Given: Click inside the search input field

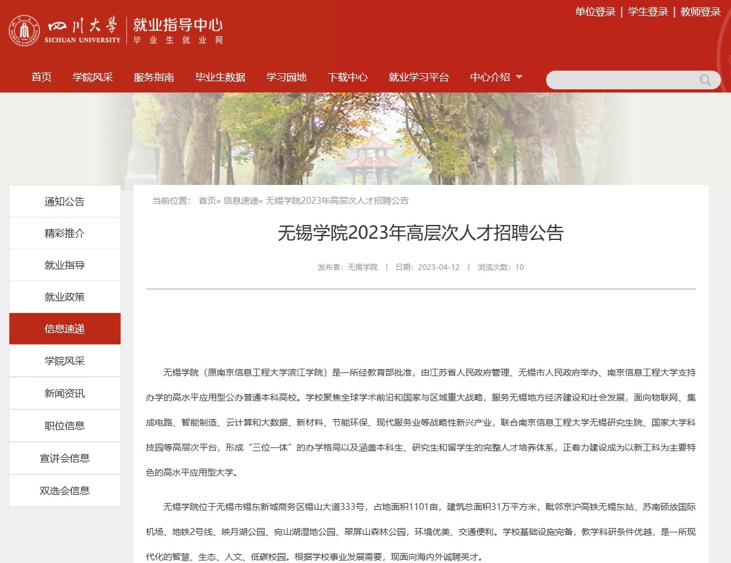Looking at the screenshot, I should tap(622, 80).
